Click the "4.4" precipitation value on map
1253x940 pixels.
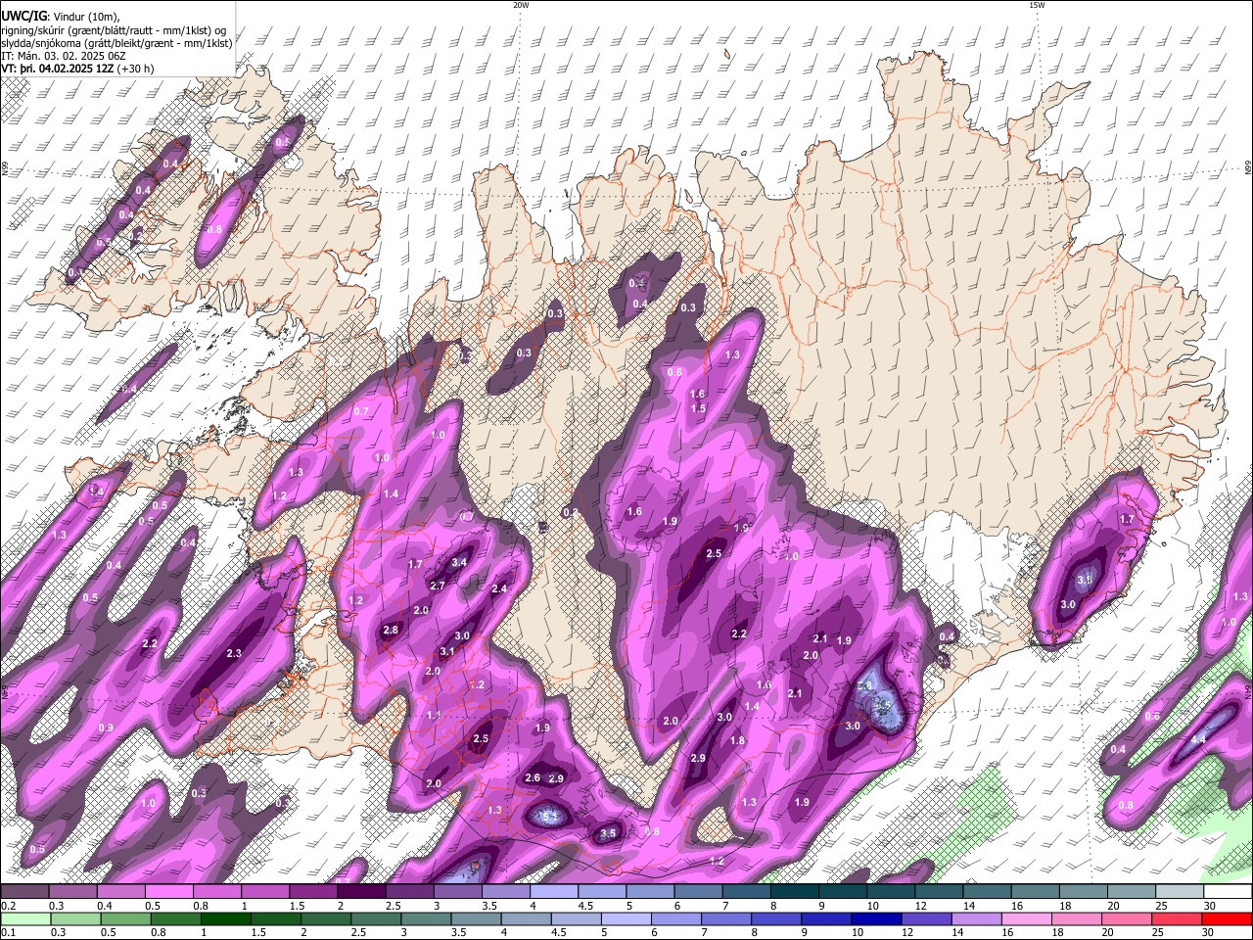coord(1198,739)
